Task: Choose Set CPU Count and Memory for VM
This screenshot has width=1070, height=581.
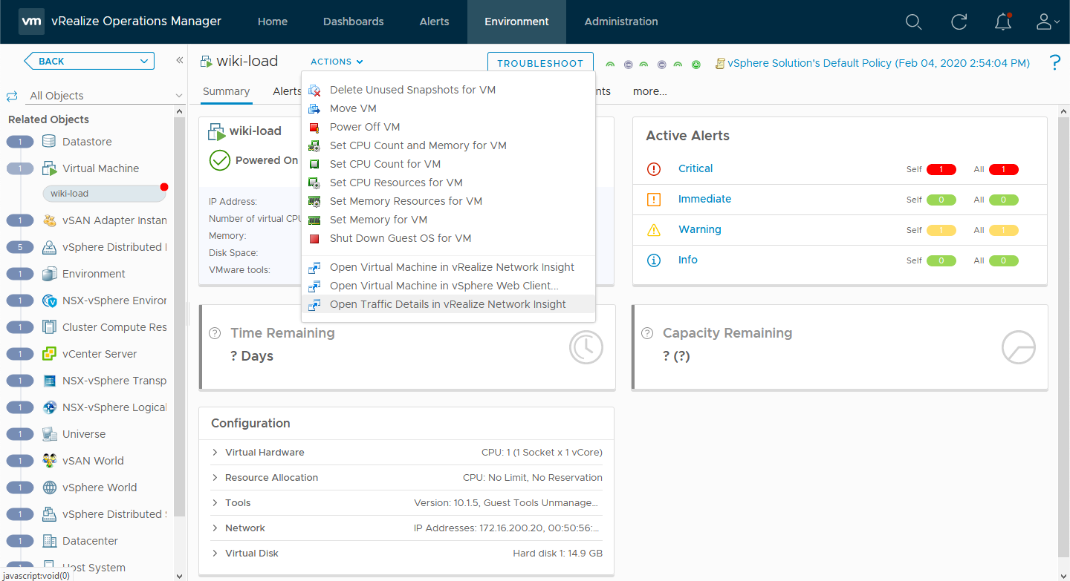Action: (x=448, y=145)
